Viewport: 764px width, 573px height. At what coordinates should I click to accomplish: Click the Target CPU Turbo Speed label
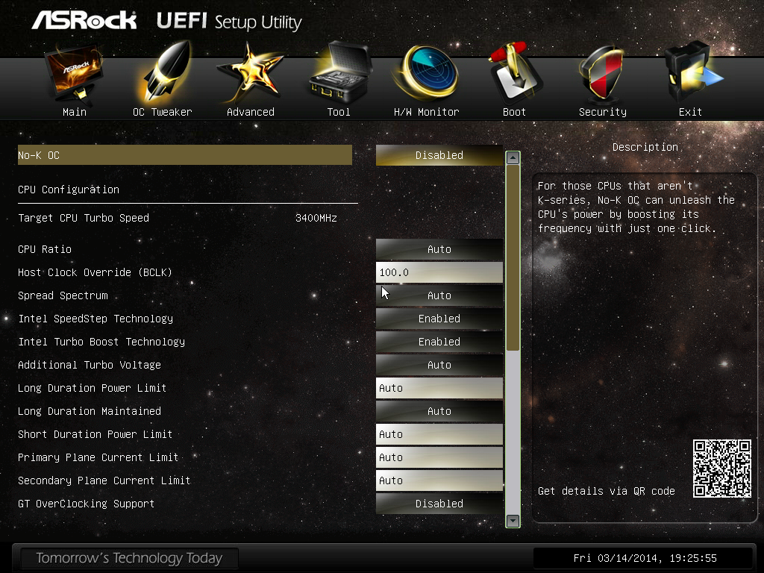[x=84, y=218]
